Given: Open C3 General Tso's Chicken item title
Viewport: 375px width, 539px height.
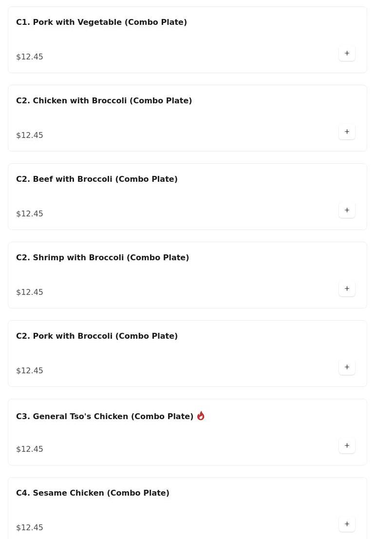Looking at the screenshot, I should tap(105, 416).
